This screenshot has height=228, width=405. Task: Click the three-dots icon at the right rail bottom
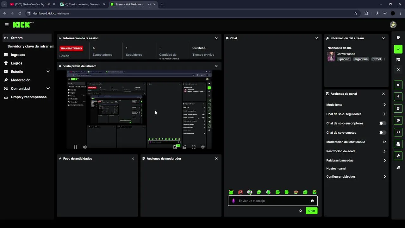(x=398, y=168)
